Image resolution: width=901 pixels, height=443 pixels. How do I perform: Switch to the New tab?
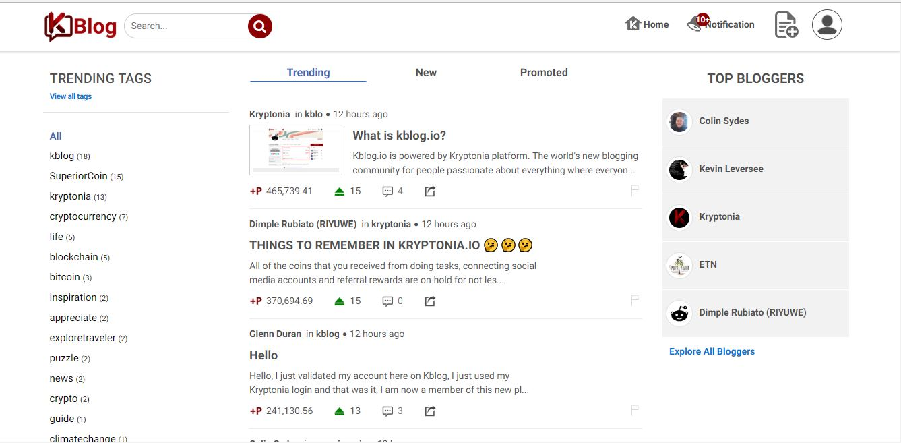(426, 73)
